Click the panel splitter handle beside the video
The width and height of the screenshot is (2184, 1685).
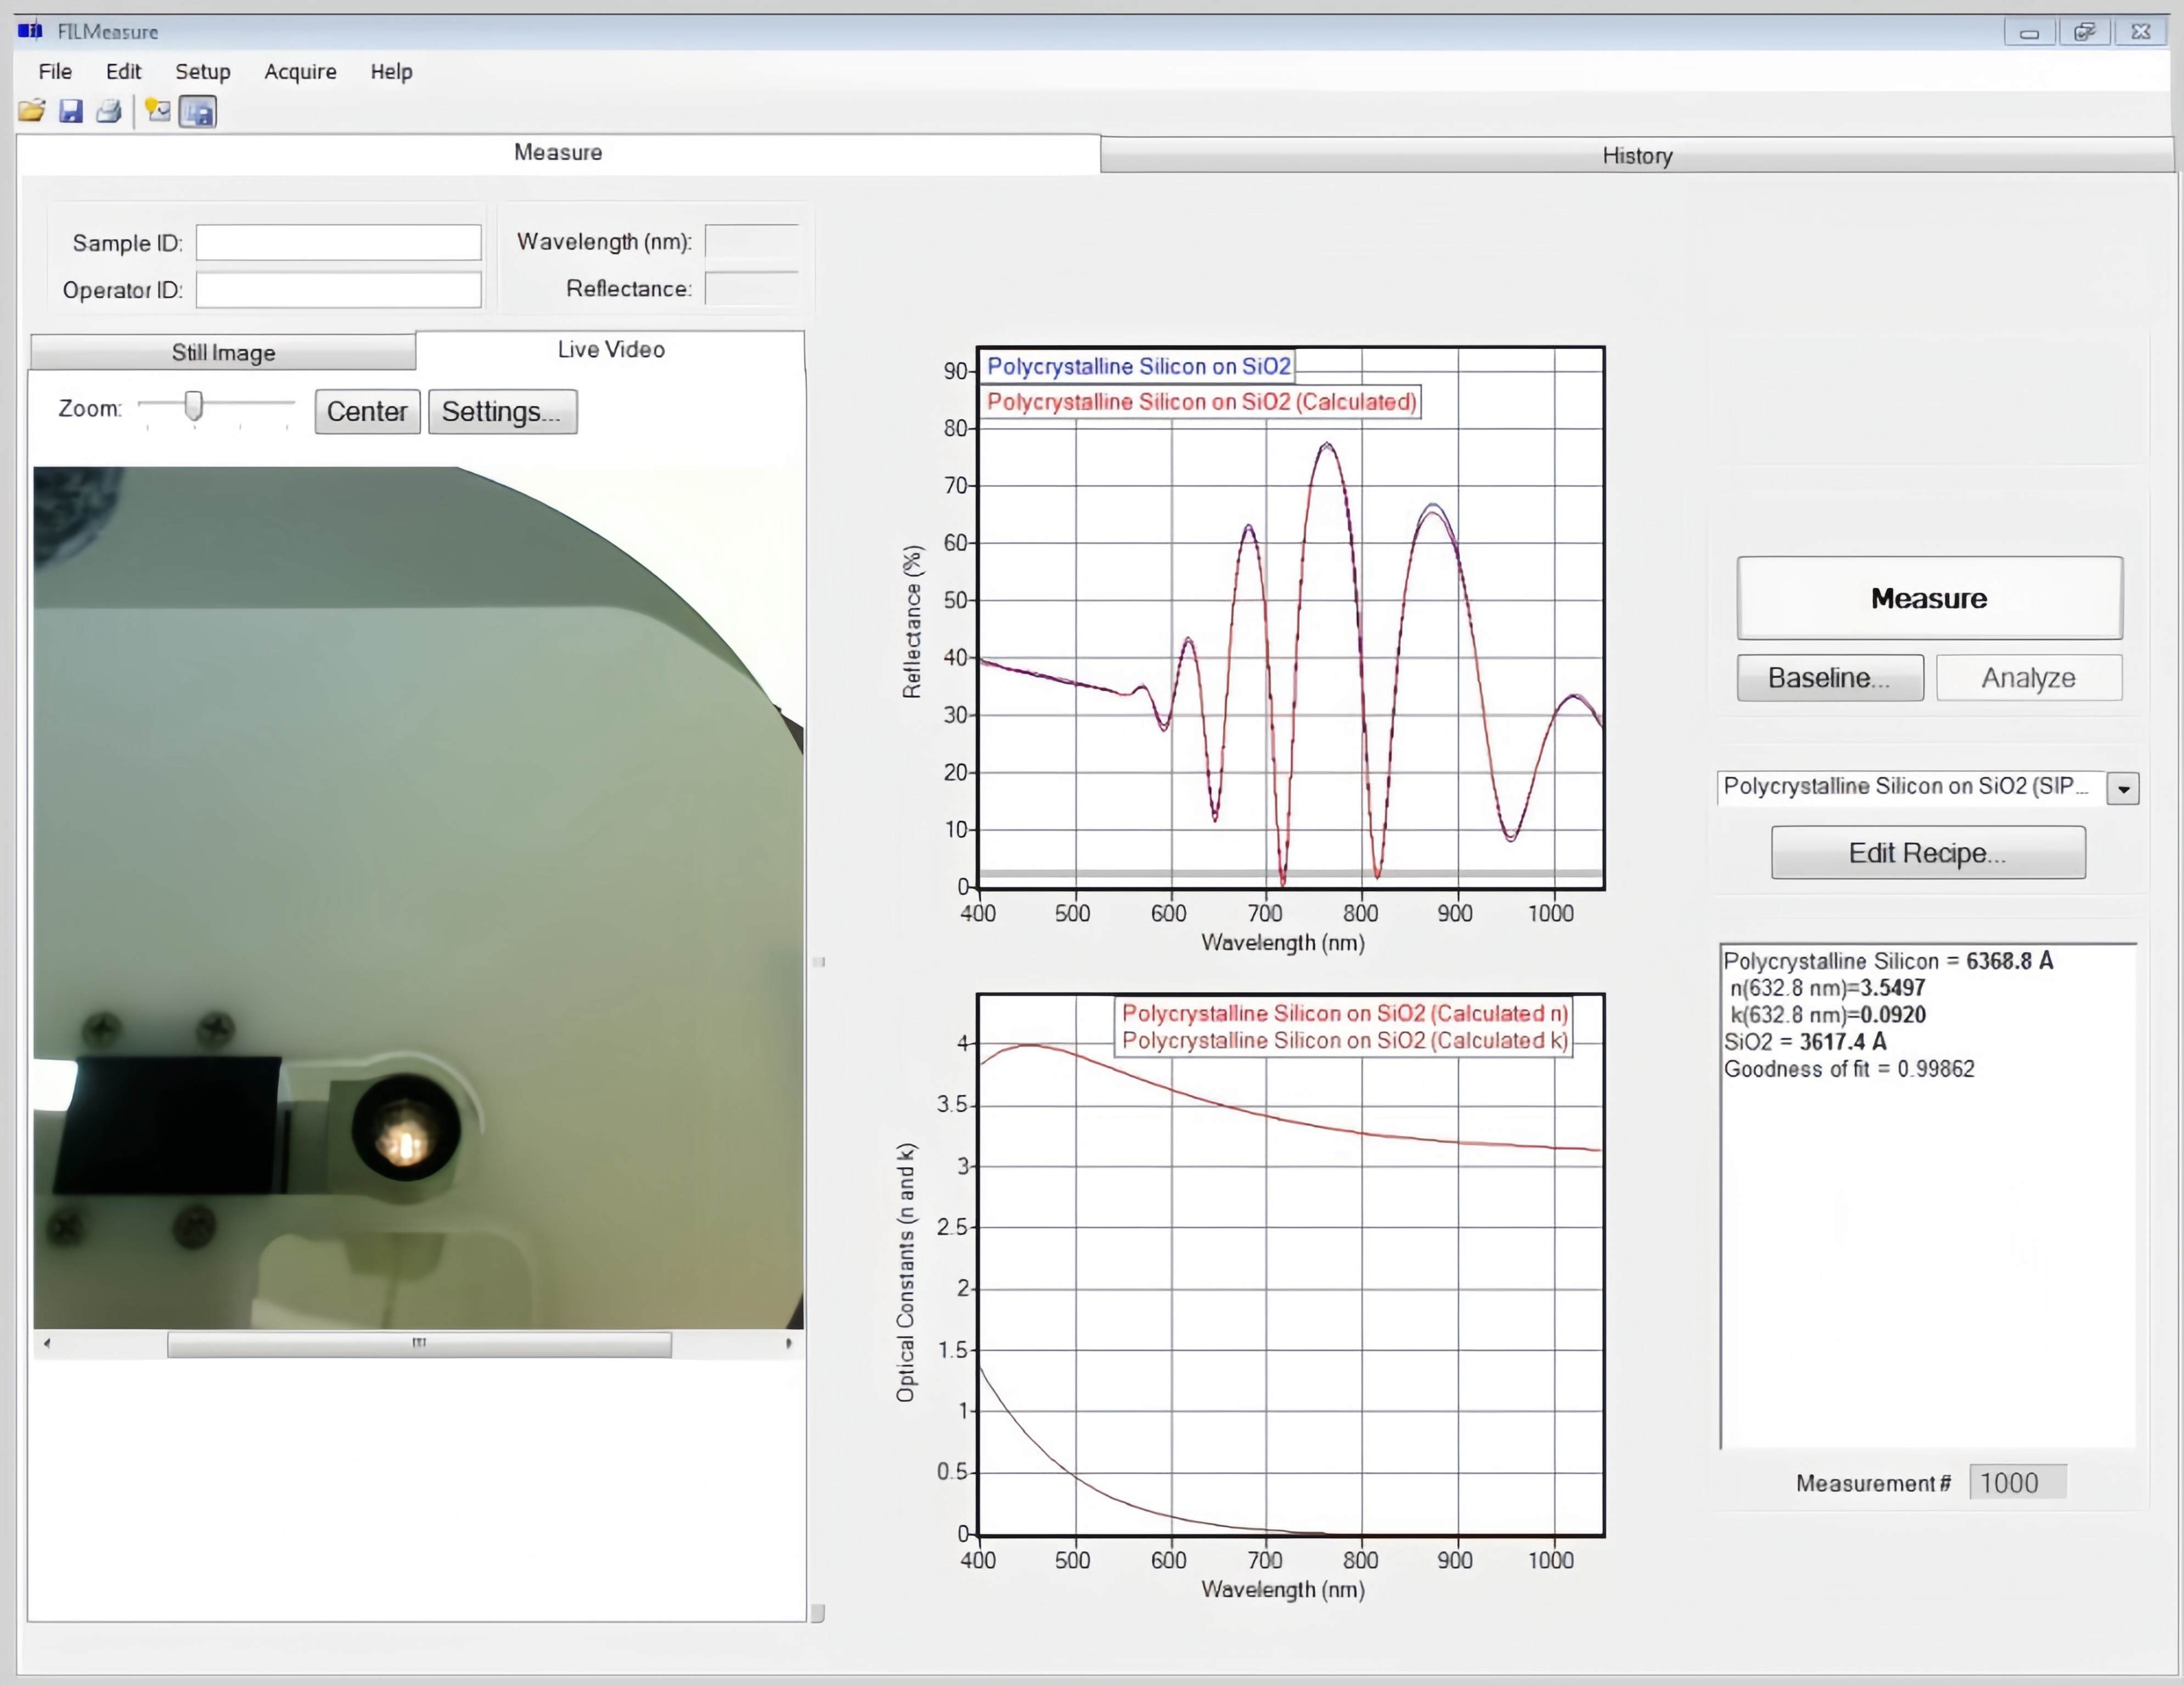click(818, 963)
